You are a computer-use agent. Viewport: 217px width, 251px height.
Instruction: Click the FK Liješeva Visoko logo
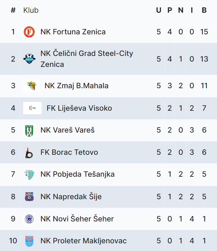[32, 108]
